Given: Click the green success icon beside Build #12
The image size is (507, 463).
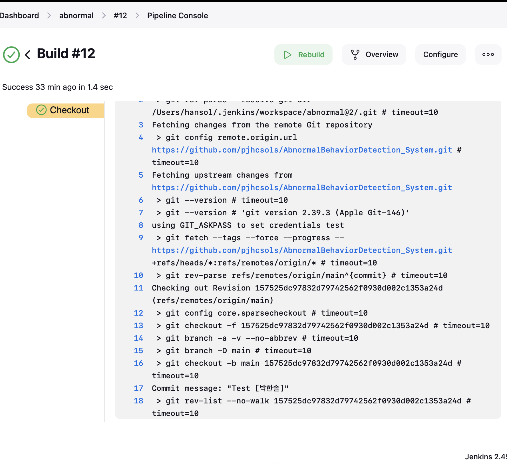Looking at the screenshot, I should coord(11,54).
